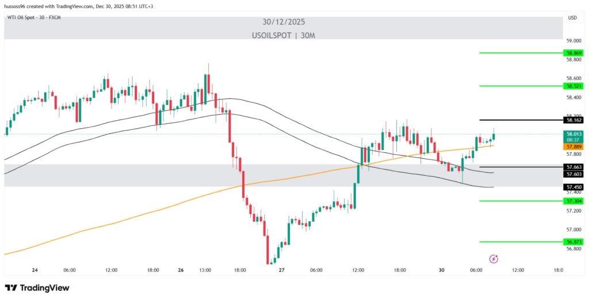This screenshot has width=589, height=300.
Task: Click the current price 58.013 label
Action: tap(574, 134)
